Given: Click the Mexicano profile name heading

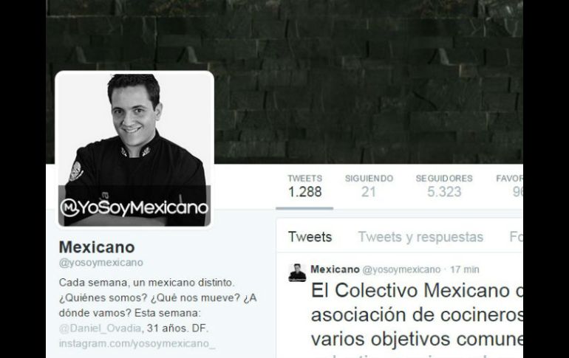Looking at the screenshot, I should 97,247.
